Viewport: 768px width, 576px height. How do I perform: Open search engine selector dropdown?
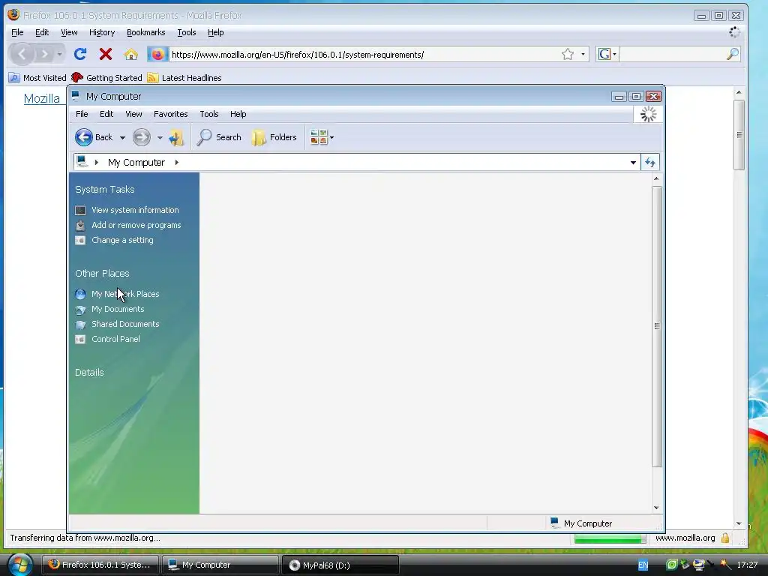tap(614, 54)
